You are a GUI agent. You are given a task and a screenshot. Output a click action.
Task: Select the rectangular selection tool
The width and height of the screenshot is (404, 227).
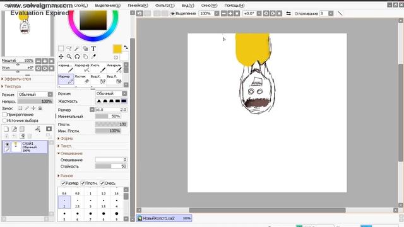click(x=61, y=49)
